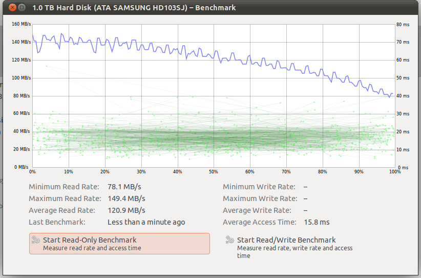Click the window button beside the close button
This screenshot has height=278, width=421.
tap(22, 8)
